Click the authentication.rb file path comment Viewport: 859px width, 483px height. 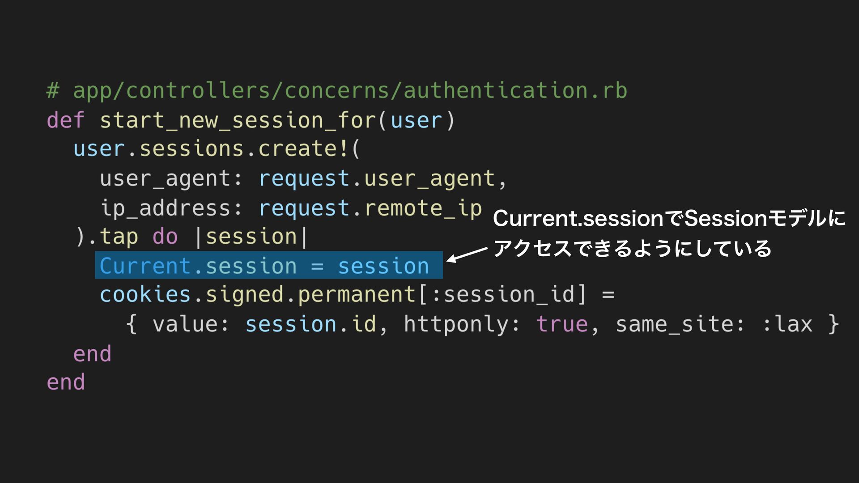[x=336, y=91]
